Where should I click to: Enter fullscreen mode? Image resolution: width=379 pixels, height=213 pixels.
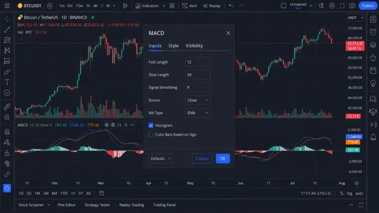pyautogui.click(x=342, y=5)
